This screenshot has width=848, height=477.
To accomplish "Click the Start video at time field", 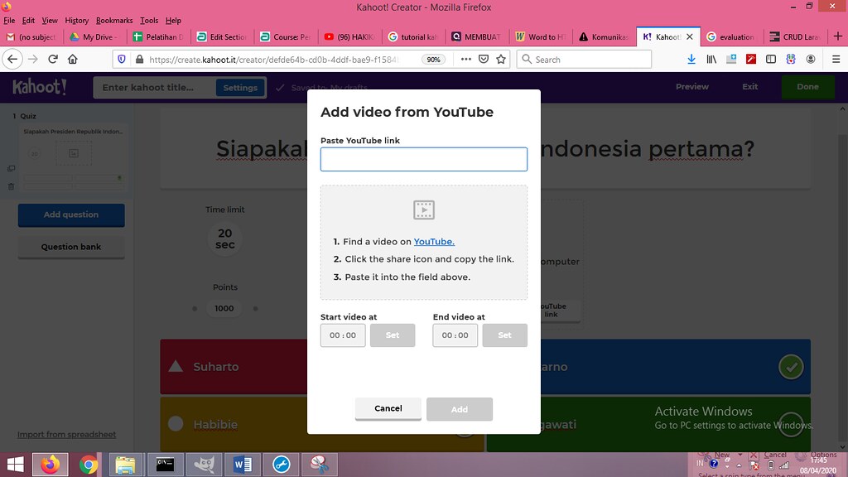I will pos(343,335).
